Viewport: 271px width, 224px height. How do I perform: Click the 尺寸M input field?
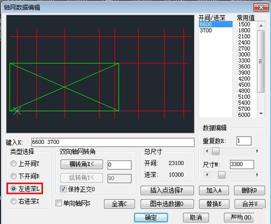point(242,164)
